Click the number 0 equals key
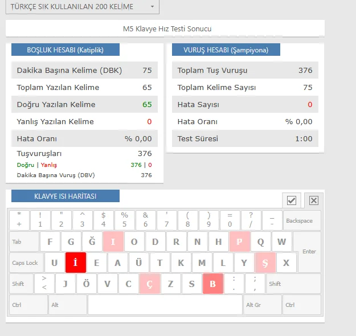The height and width of the screenshot is (336, 356). coord(230,220)
